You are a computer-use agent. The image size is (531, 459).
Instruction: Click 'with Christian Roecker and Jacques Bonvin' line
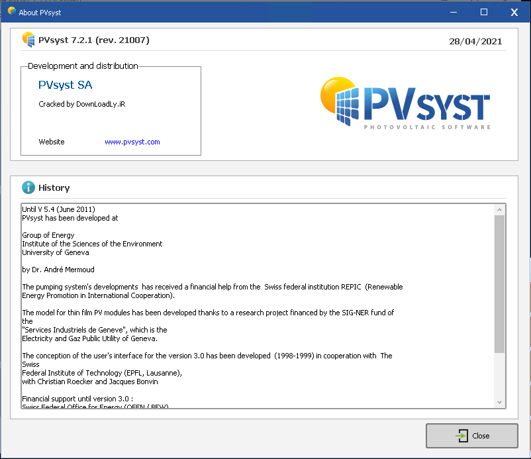[x=90, y=382]
